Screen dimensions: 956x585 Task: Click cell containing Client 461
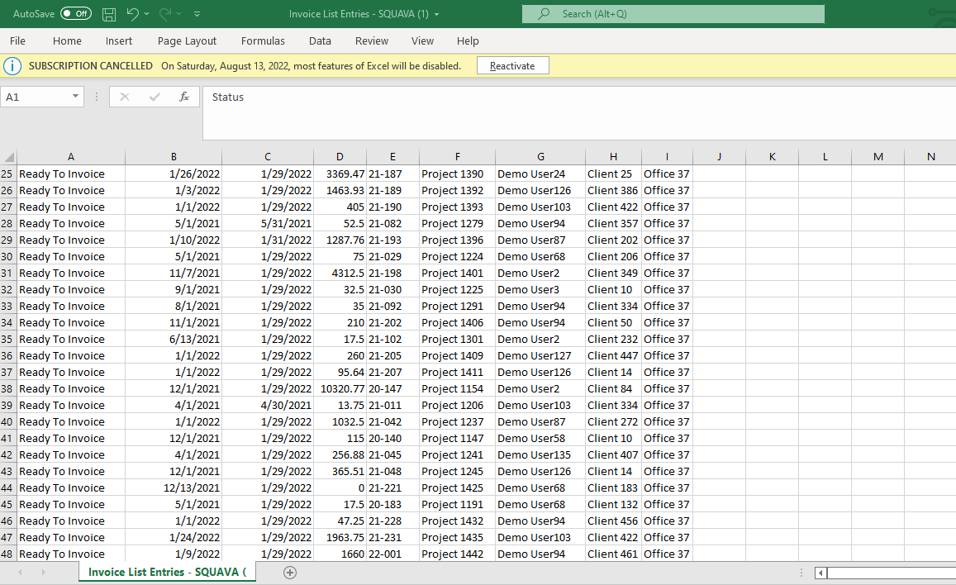coord(613,554)
